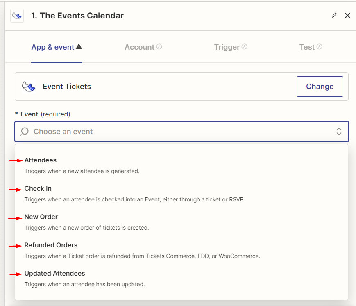Click the Change button
The height and width of the screenshot is (306, 356).
(320, 87)
